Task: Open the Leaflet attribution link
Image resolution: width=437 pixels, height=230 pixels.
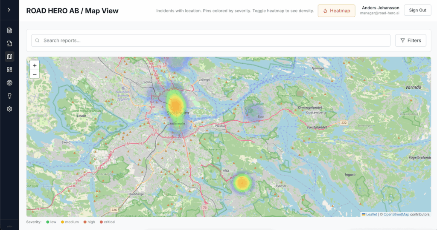Action: 372,214
